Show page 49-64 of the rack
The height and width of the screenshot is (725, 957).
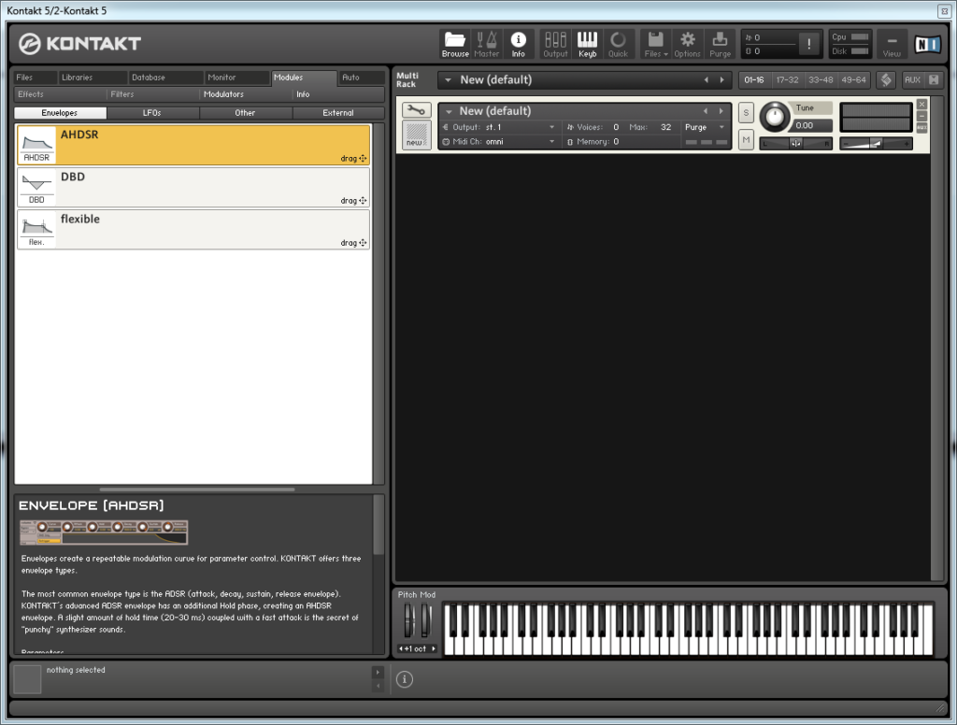click(853, 80)
